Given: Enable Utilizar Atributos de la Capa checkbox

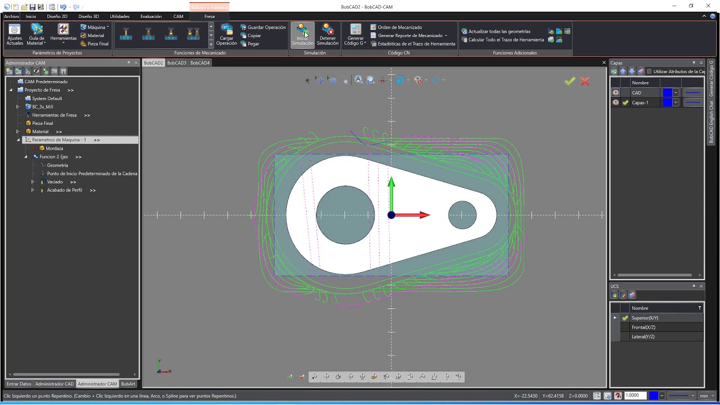Looking at the screenshot, I should (649, 71).
